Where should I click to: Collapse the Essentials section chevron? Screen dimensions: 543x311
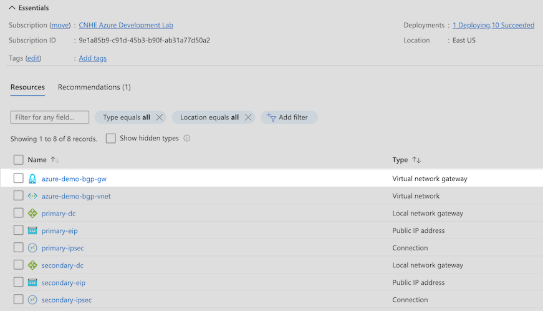pos(12,7)
